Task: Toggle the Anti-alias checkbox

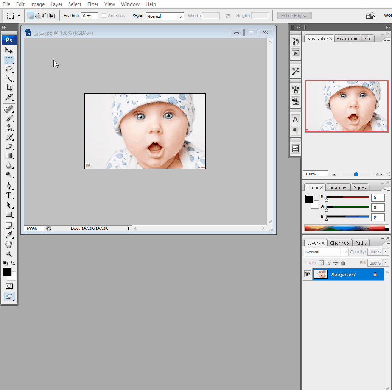Action: 104,16
